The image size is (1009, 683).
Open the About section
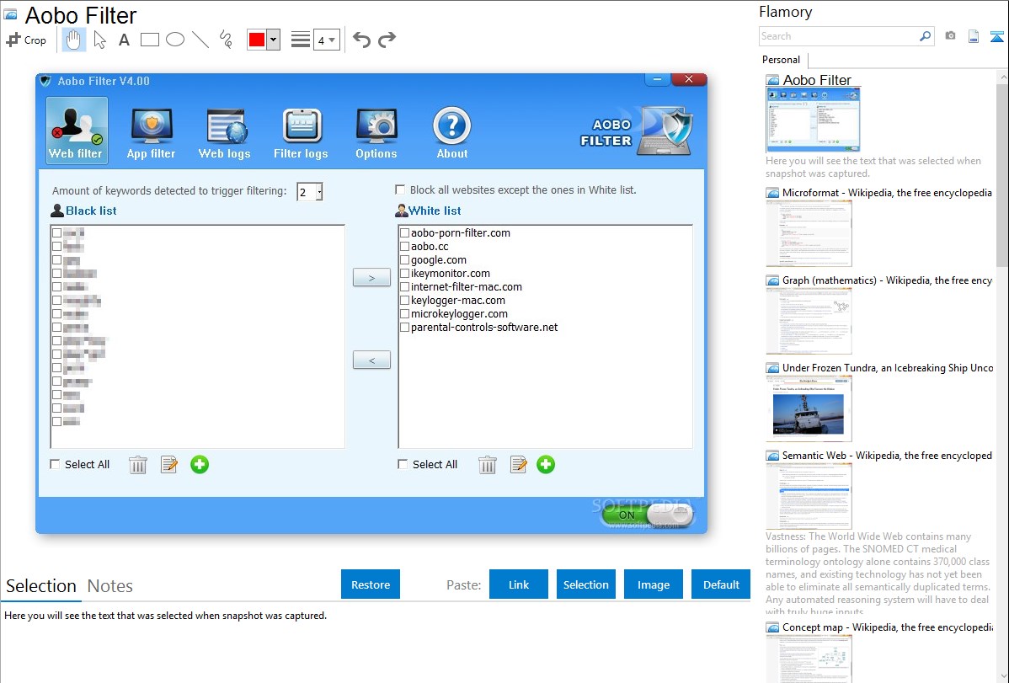click(451, 133)
